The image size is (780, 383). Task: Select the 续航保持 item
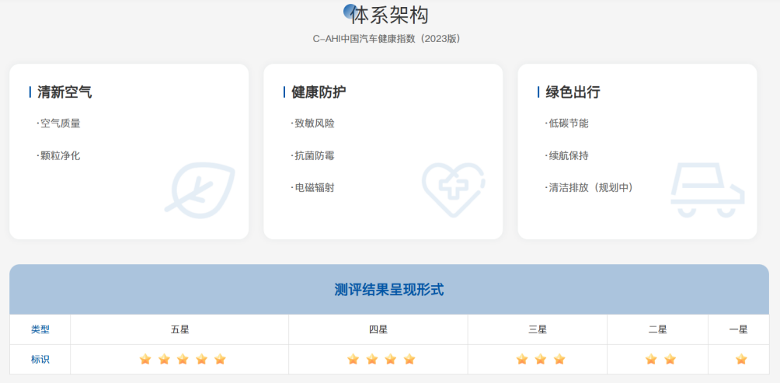(x=568, y=155)
